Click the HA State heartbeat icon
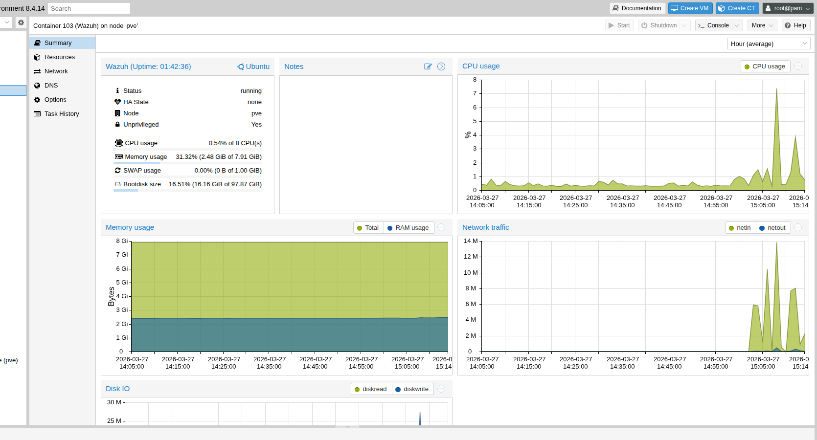817x440 pixels. (117, 102)
